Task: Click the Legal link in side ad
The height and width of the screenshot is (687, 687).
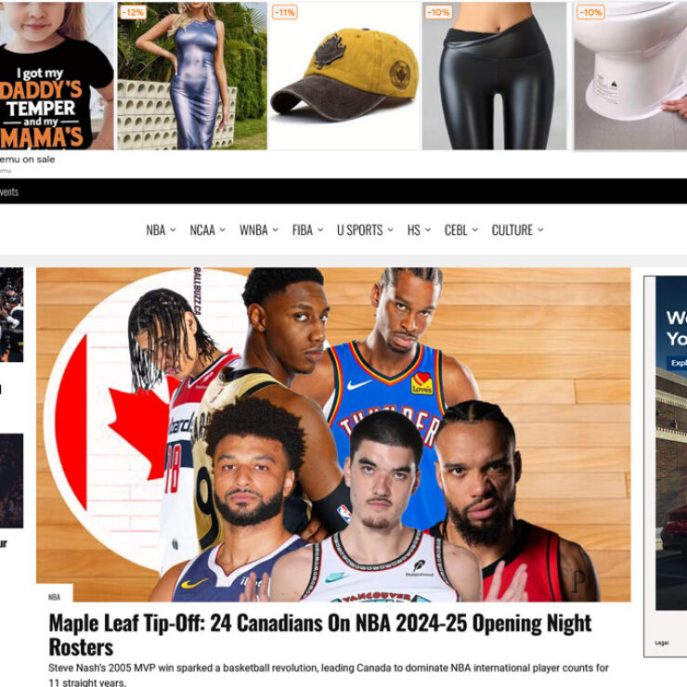Action: [x=662, y=642]
